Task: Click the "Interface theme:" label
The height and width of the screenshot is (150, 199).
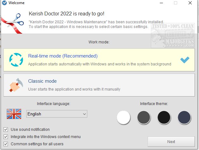Action: click(154, 104)
